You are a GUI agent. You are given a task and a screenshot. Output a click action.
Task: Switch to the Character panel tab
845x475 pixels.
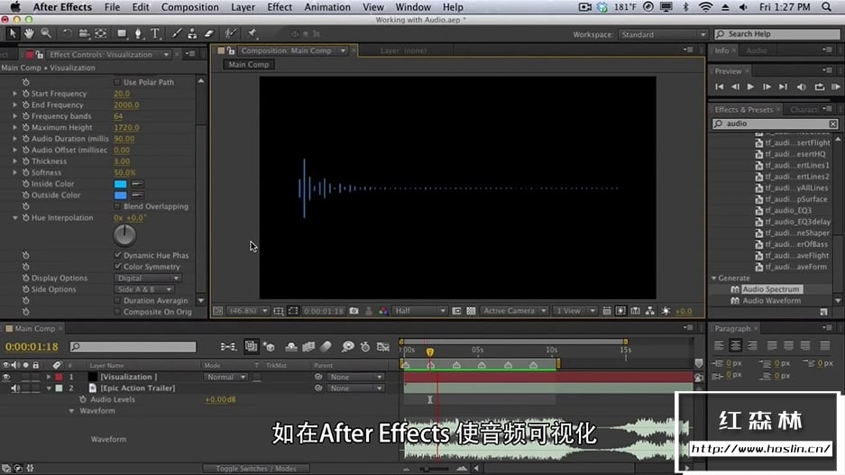click(804, 109)
